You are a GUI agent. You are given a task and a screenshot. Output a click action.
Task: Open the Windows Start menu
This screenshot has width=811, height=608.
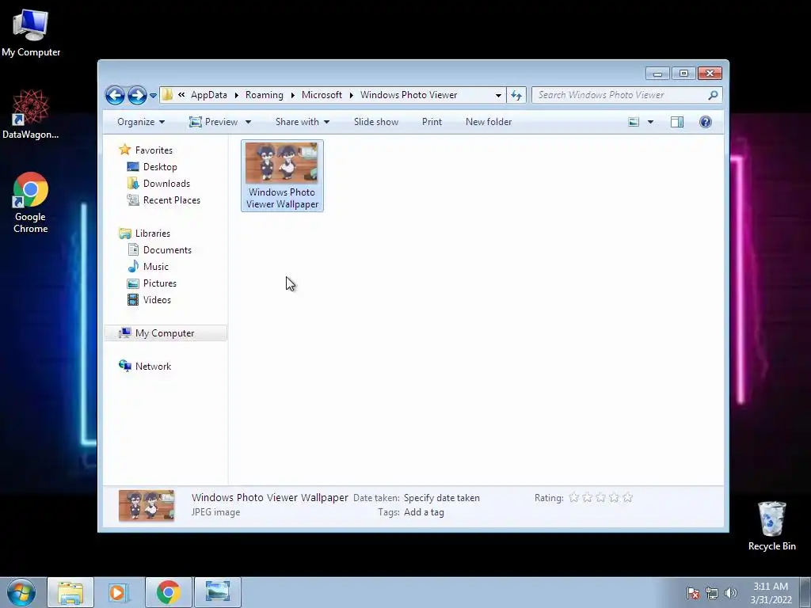[21, 592]
